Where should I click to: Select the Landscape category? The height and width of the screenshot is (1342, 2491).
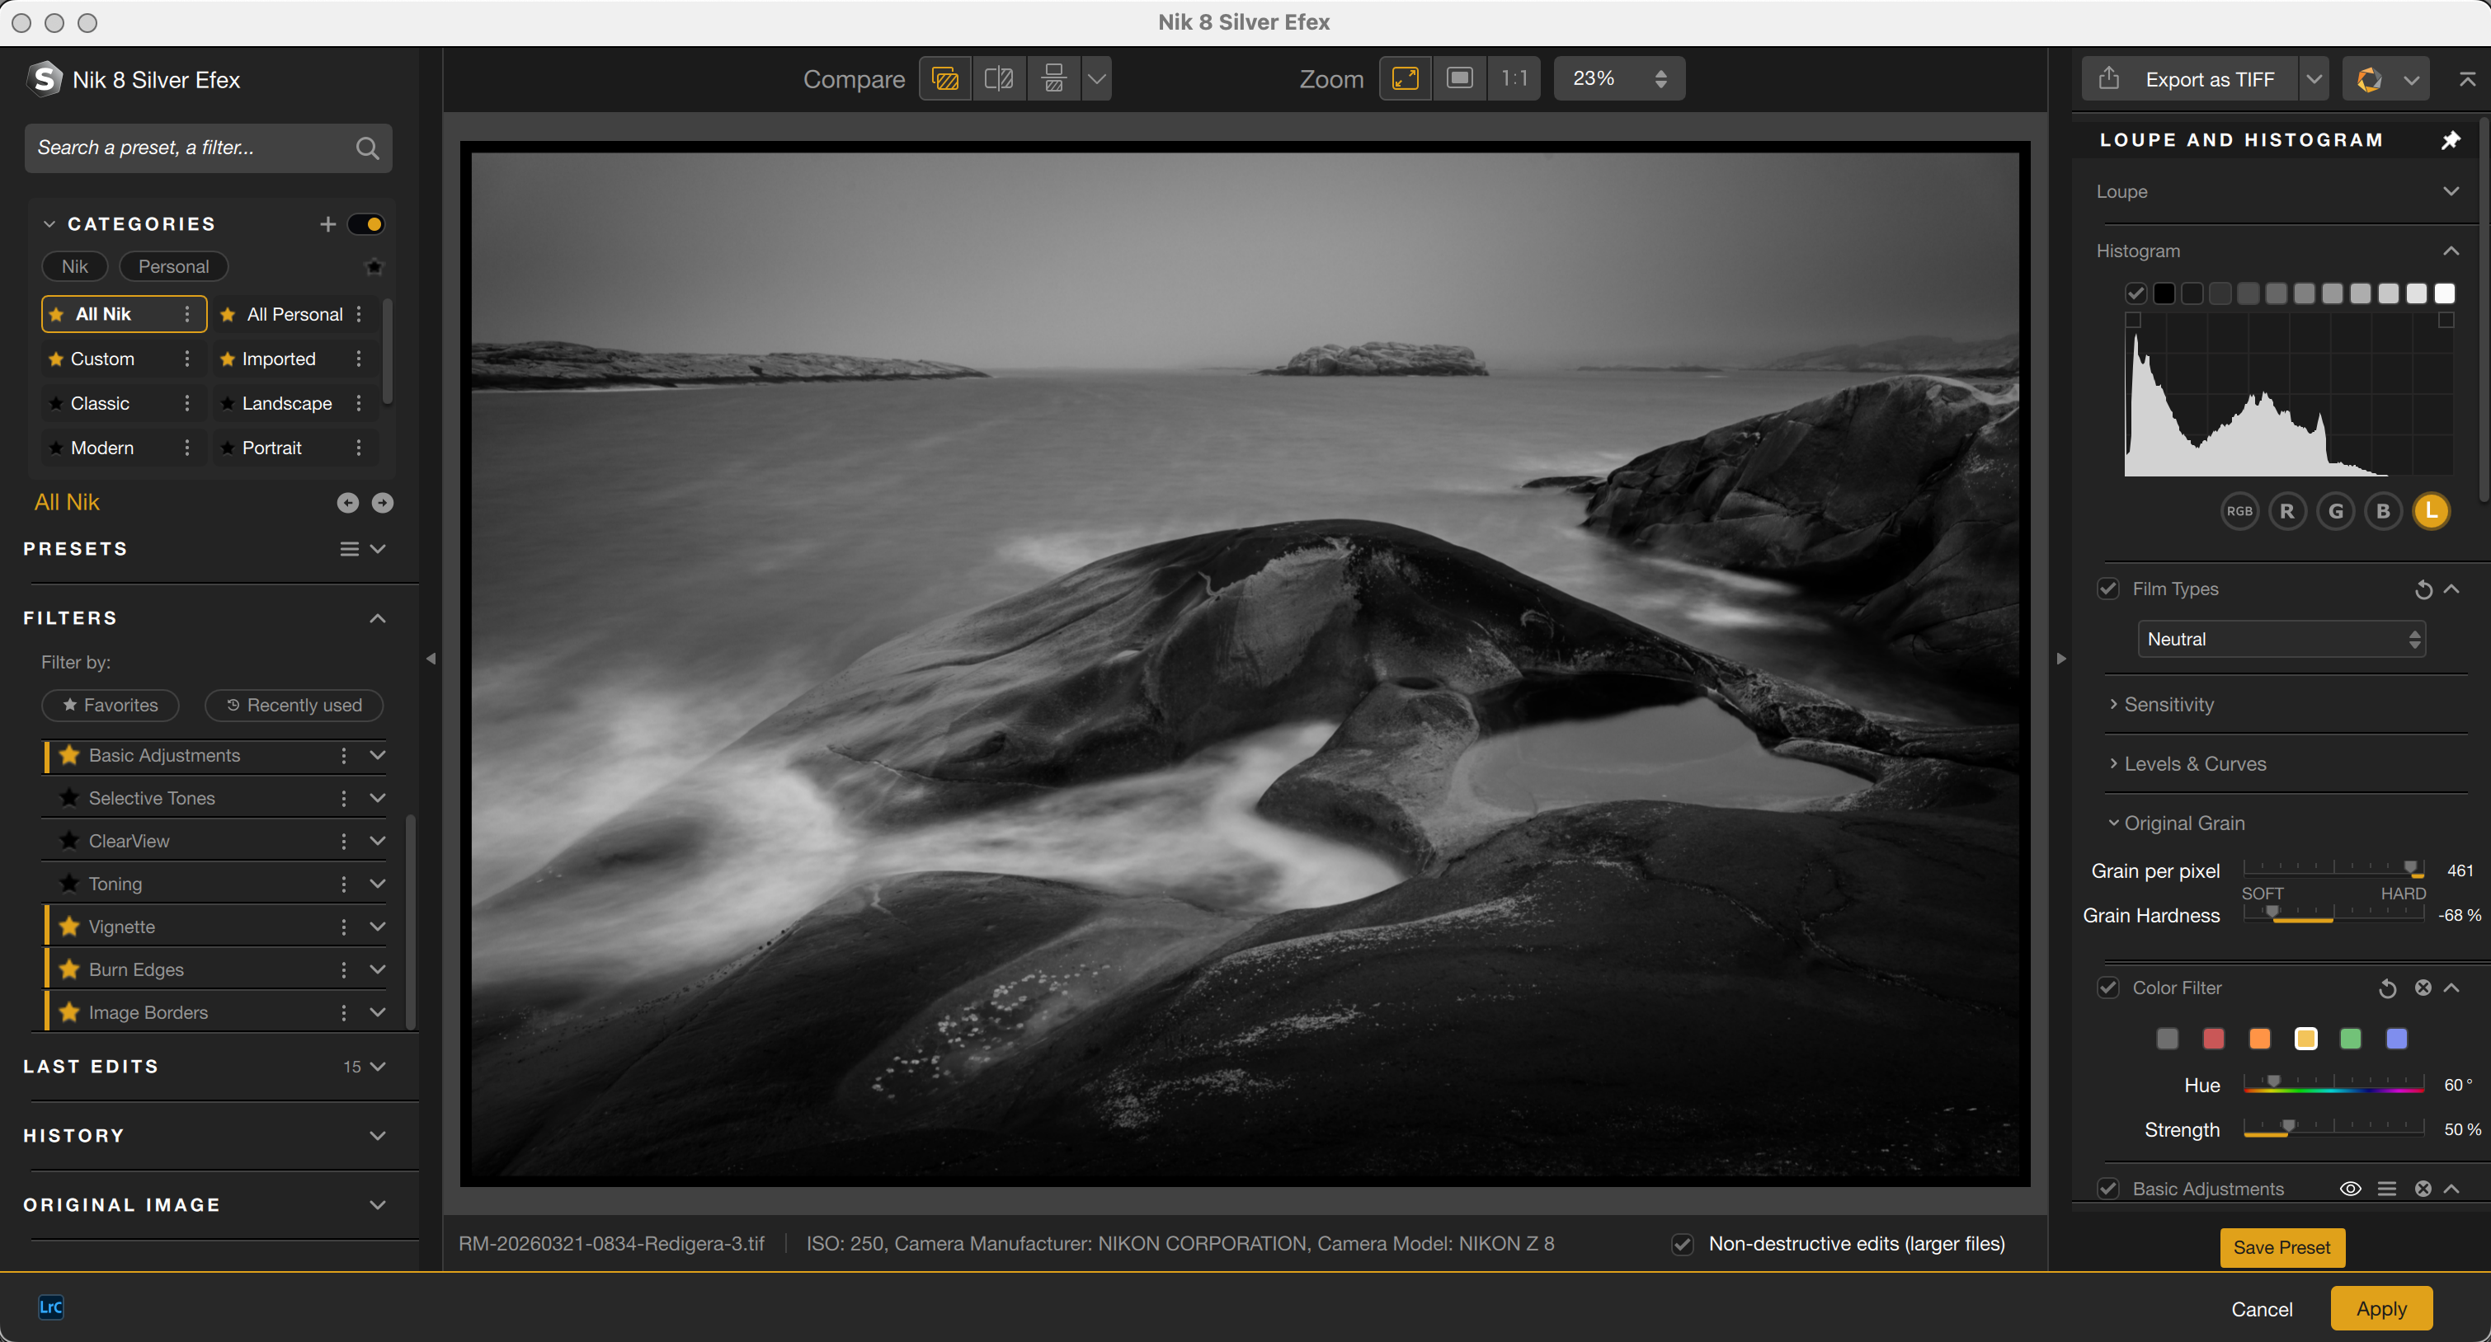[x=286, y=403]
